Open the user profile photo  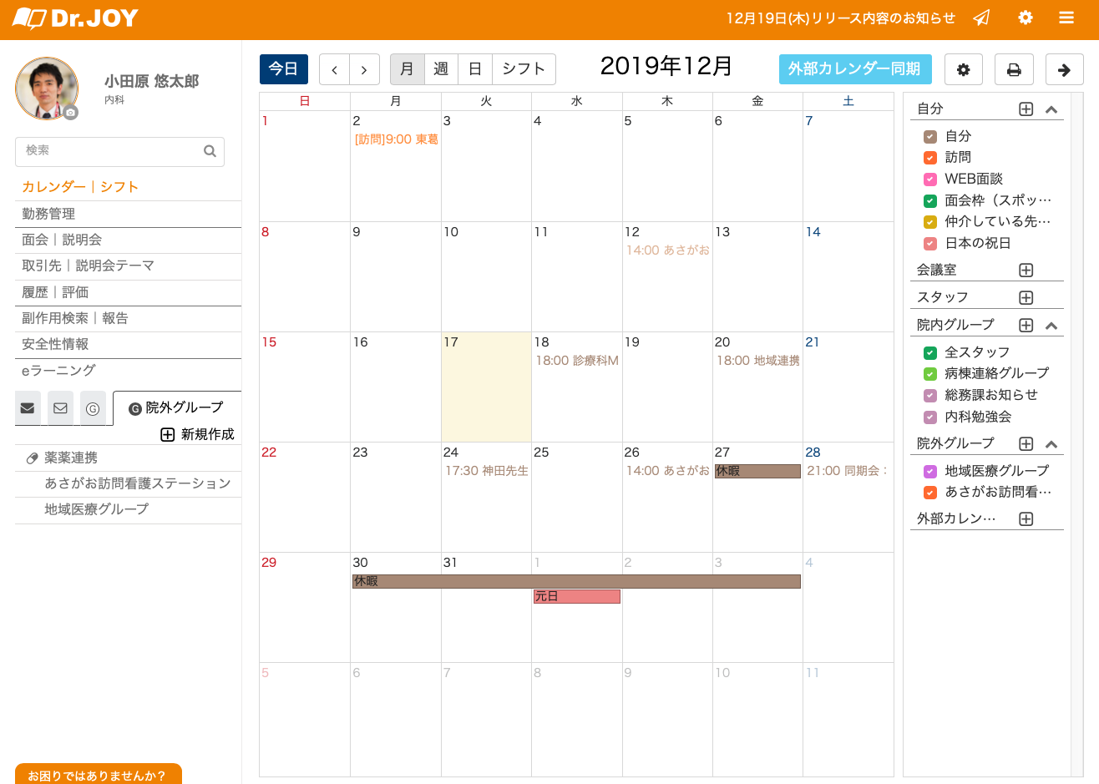click(47, 89)
